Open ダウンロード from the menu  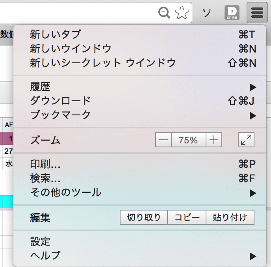point(140,101)
